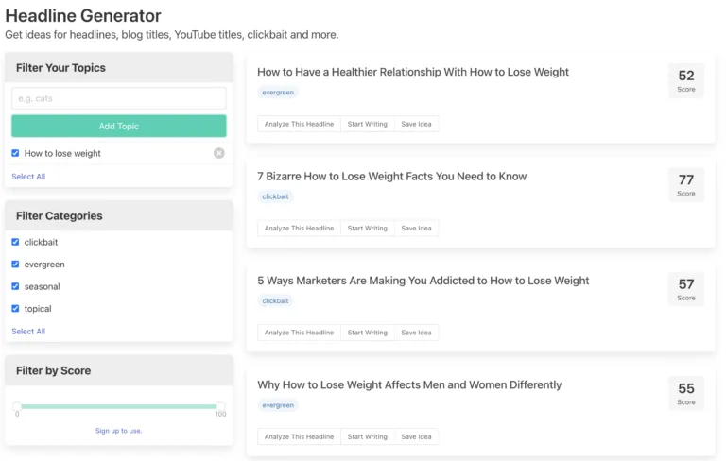Click the Add Topic button

click(119, 126)
